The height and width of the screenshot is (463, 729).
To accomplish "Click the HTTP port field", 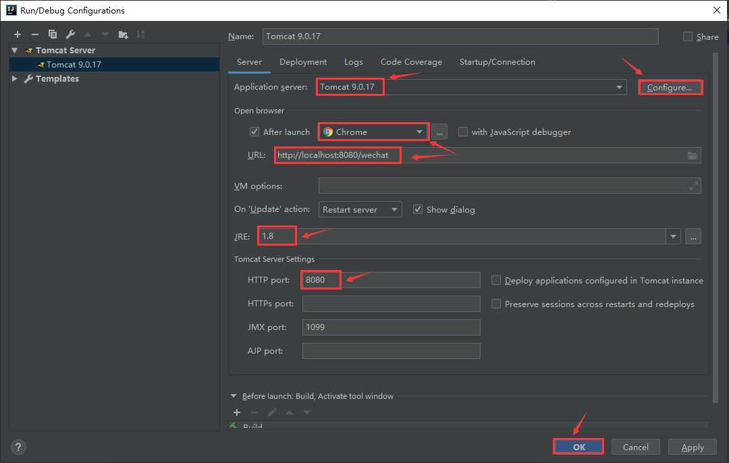I will pyautogui.click(x=391, y=280).
